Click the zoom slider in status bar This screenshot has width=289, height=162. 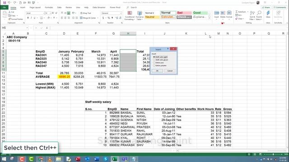[273, 154]
